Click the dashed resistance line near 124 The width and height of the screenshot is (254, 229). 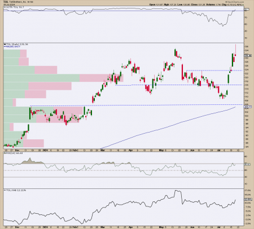214,71
